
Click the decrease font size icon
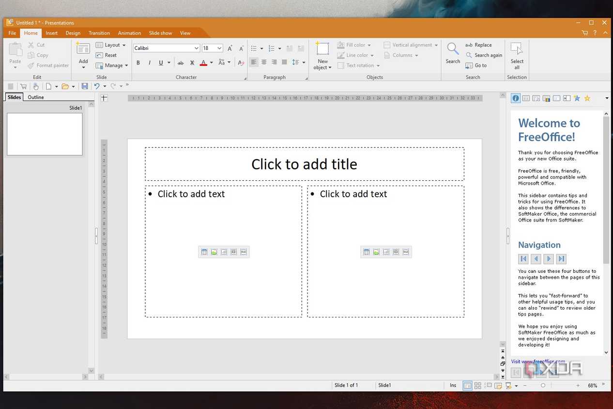[x=241, y=48]
